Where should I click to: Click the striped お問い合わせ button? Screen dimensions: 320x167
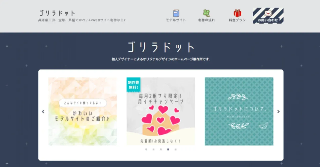tap(268, 16)
